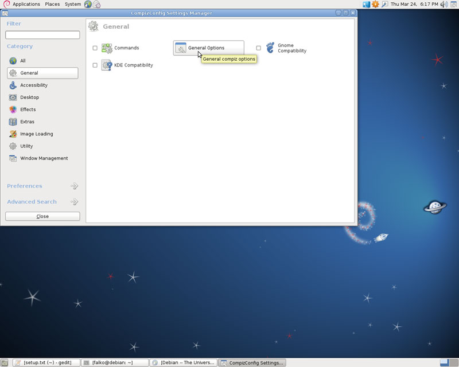The height and width of the screenshot is (367, 459).
Task: Switch to Debian Universal browser window
Action: click(184, 362)
